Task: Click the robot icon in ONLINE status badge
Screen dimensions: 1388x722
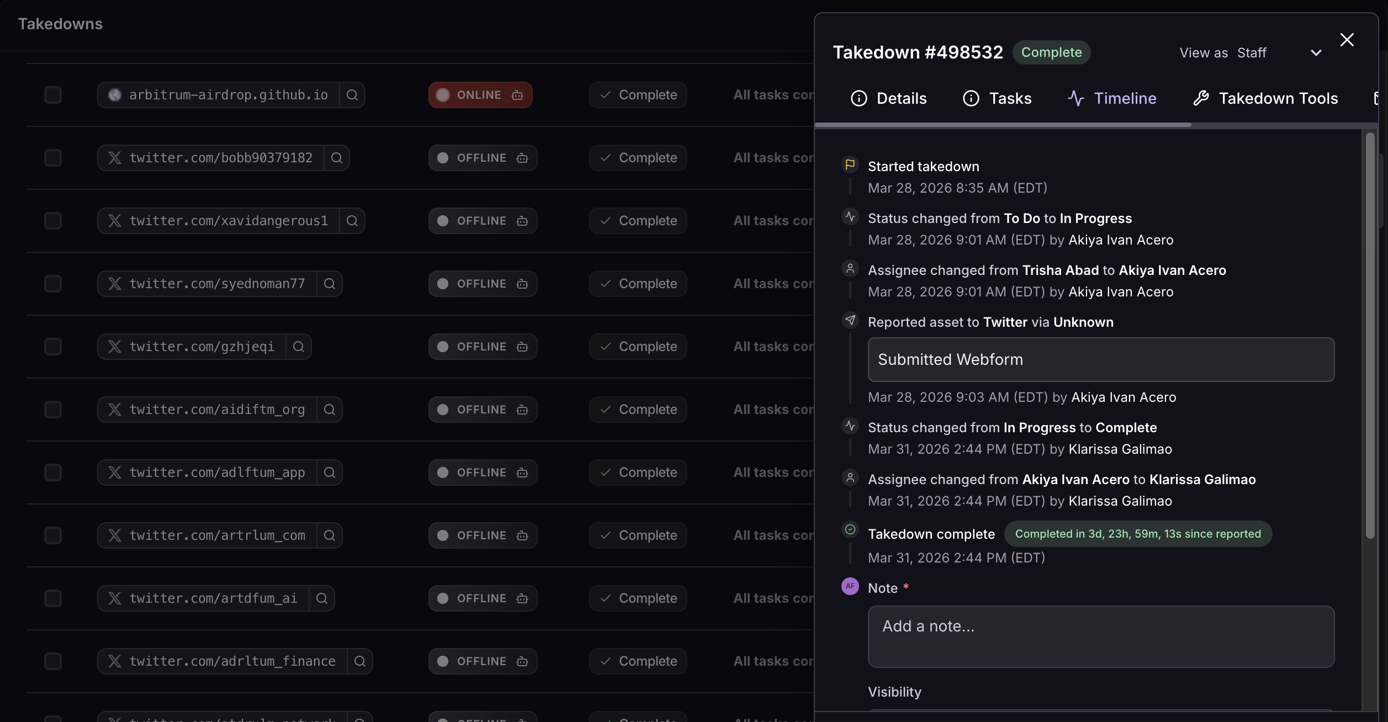Action: tap(517, 95)
